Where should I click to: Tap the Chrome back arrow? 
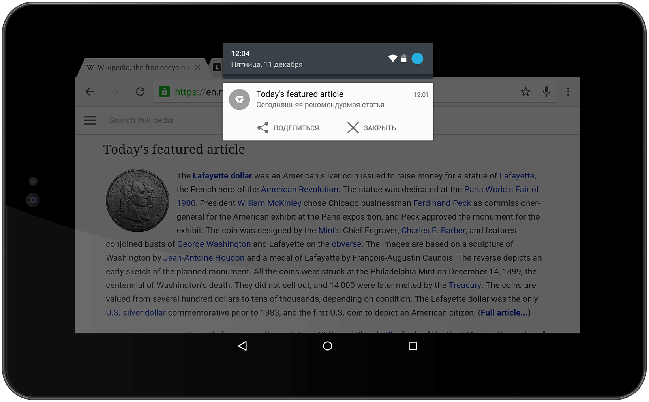(90, 92)
